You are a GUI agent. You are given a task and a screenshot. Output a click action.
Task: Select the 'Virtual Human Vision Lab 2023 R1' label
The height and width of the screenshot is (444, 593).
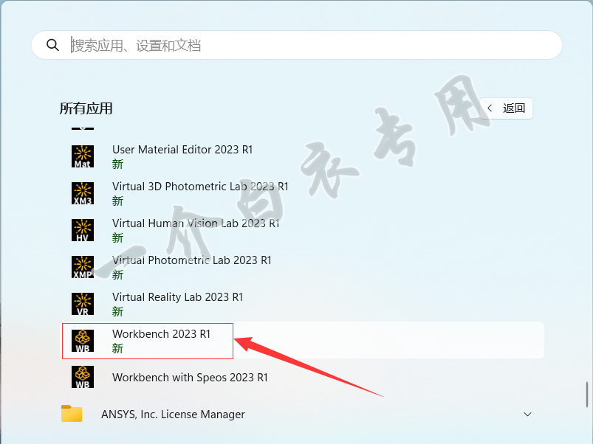pos(196,223)
